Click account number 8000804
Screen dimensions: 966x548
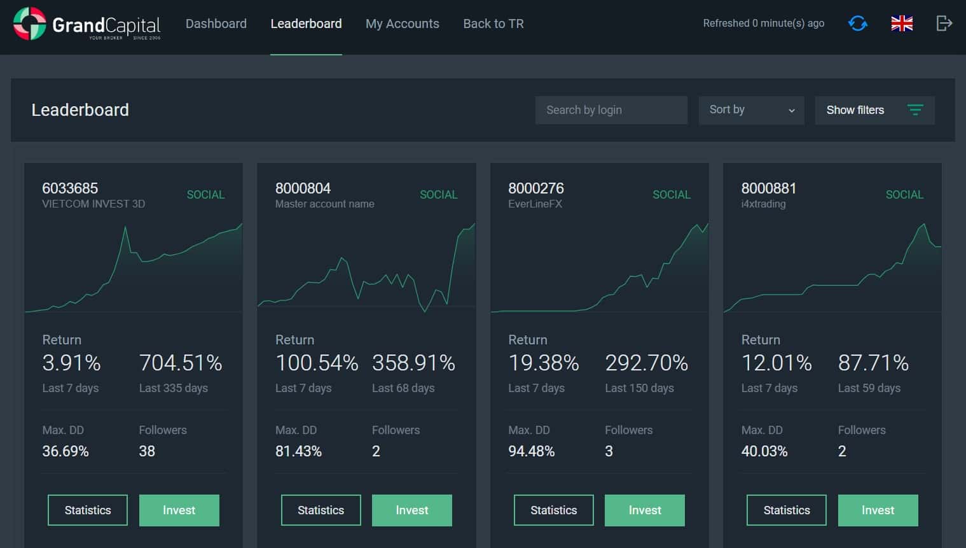coord(303,188)
